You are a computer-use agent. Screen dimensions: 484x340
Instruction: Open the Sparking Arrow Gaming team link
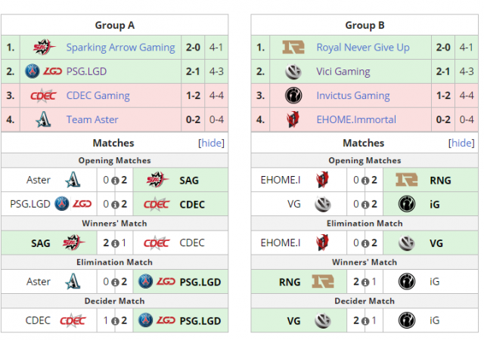coord(120,48)
